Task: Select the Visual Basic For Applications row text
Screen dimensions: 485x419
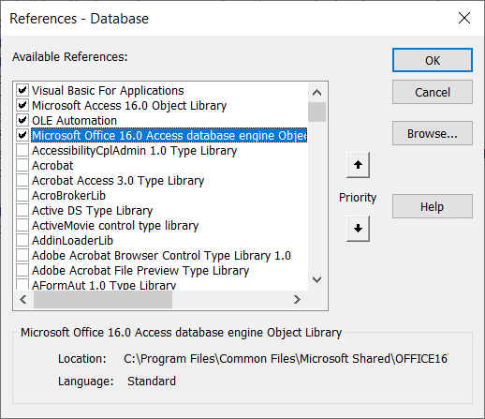Action: [108, 91]
